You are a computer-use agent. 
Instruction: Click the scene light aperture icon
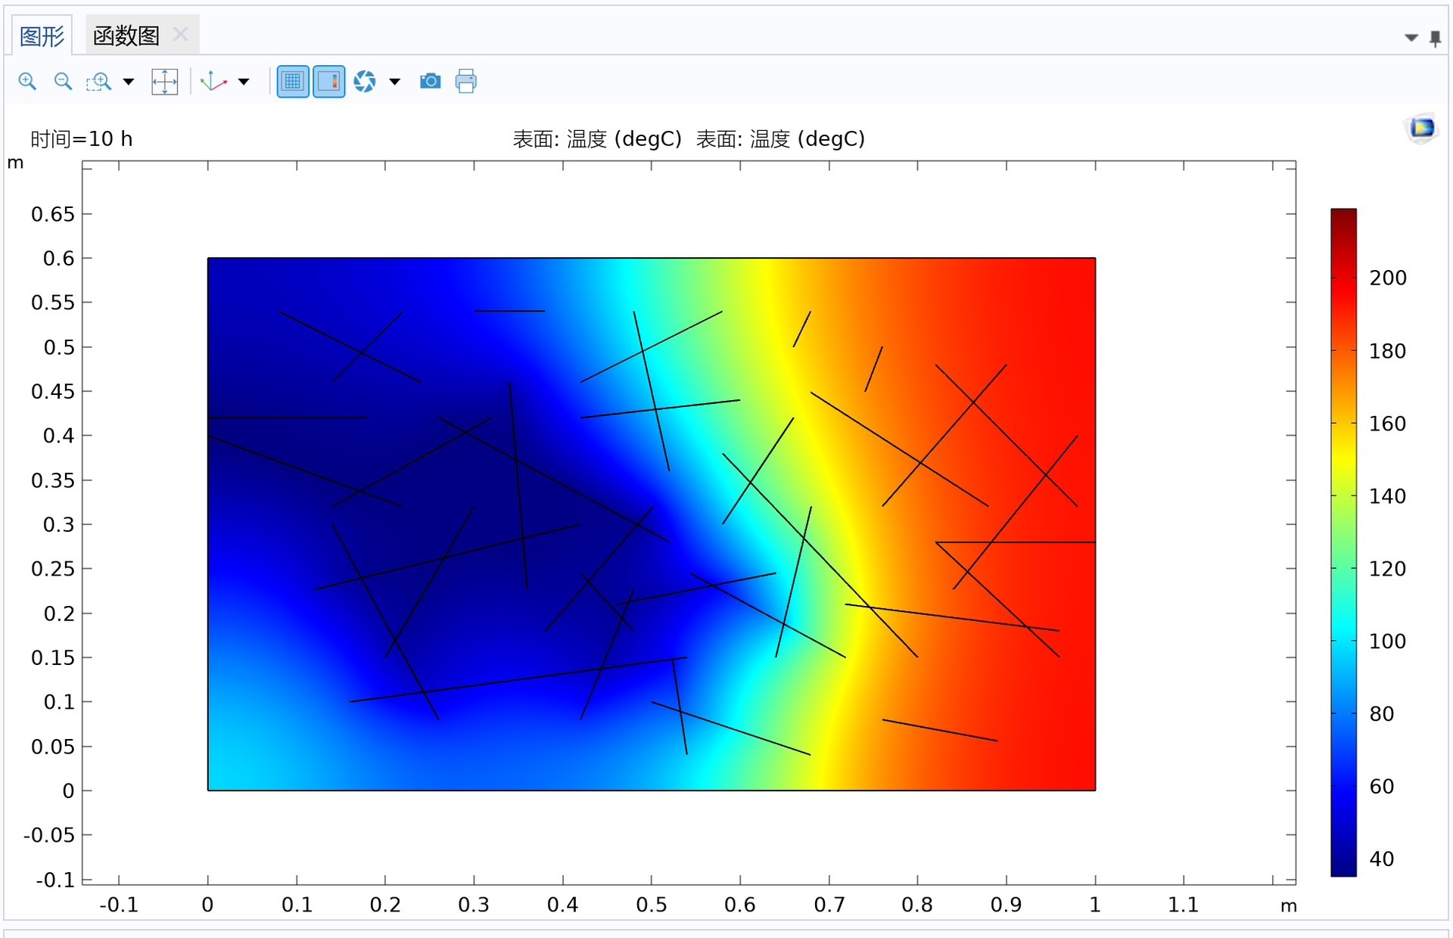(x=365, y=82)
